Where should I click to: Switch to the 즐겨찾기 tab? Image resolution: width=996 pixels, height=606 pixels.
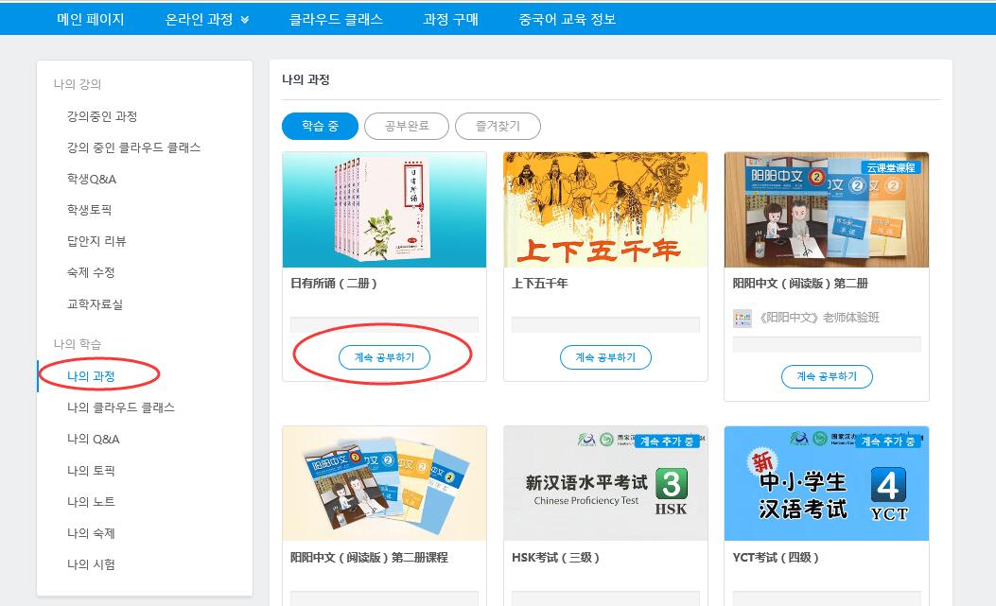(498, 126)
